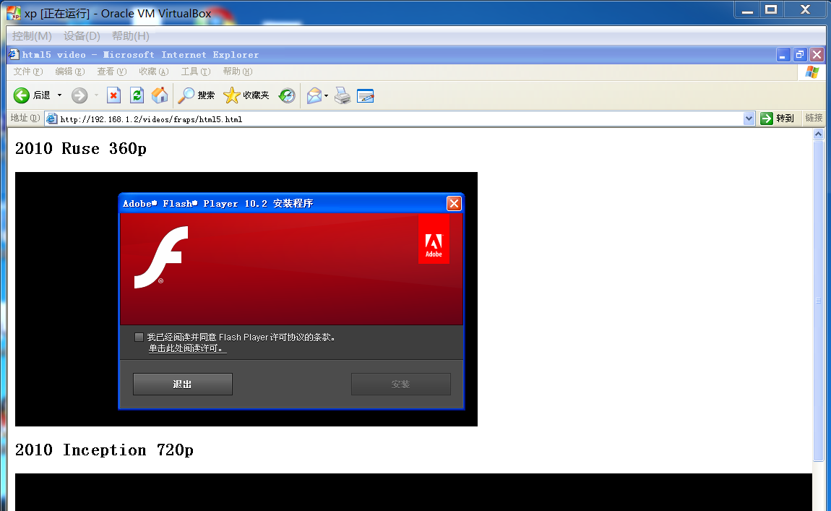The width and height of the screenshot is (831, 511).
Task: Minimize the Internet Explorer window
Action: [783, 55]
